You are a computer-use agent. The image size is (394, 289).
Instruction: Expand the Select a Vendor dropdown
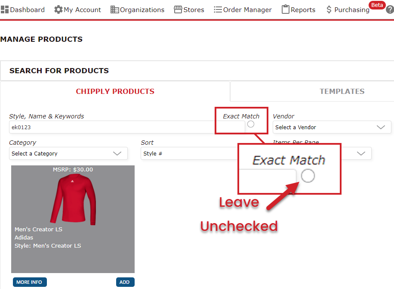coord(332,127)
